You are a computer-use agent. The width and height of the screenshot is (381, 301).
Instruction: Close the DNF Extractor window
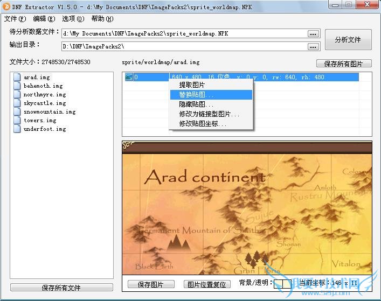367,4
